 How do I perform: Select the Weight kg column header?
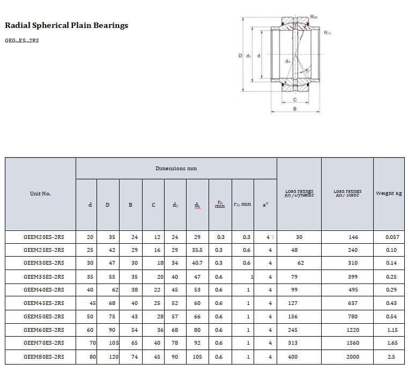tap(389, 193)
